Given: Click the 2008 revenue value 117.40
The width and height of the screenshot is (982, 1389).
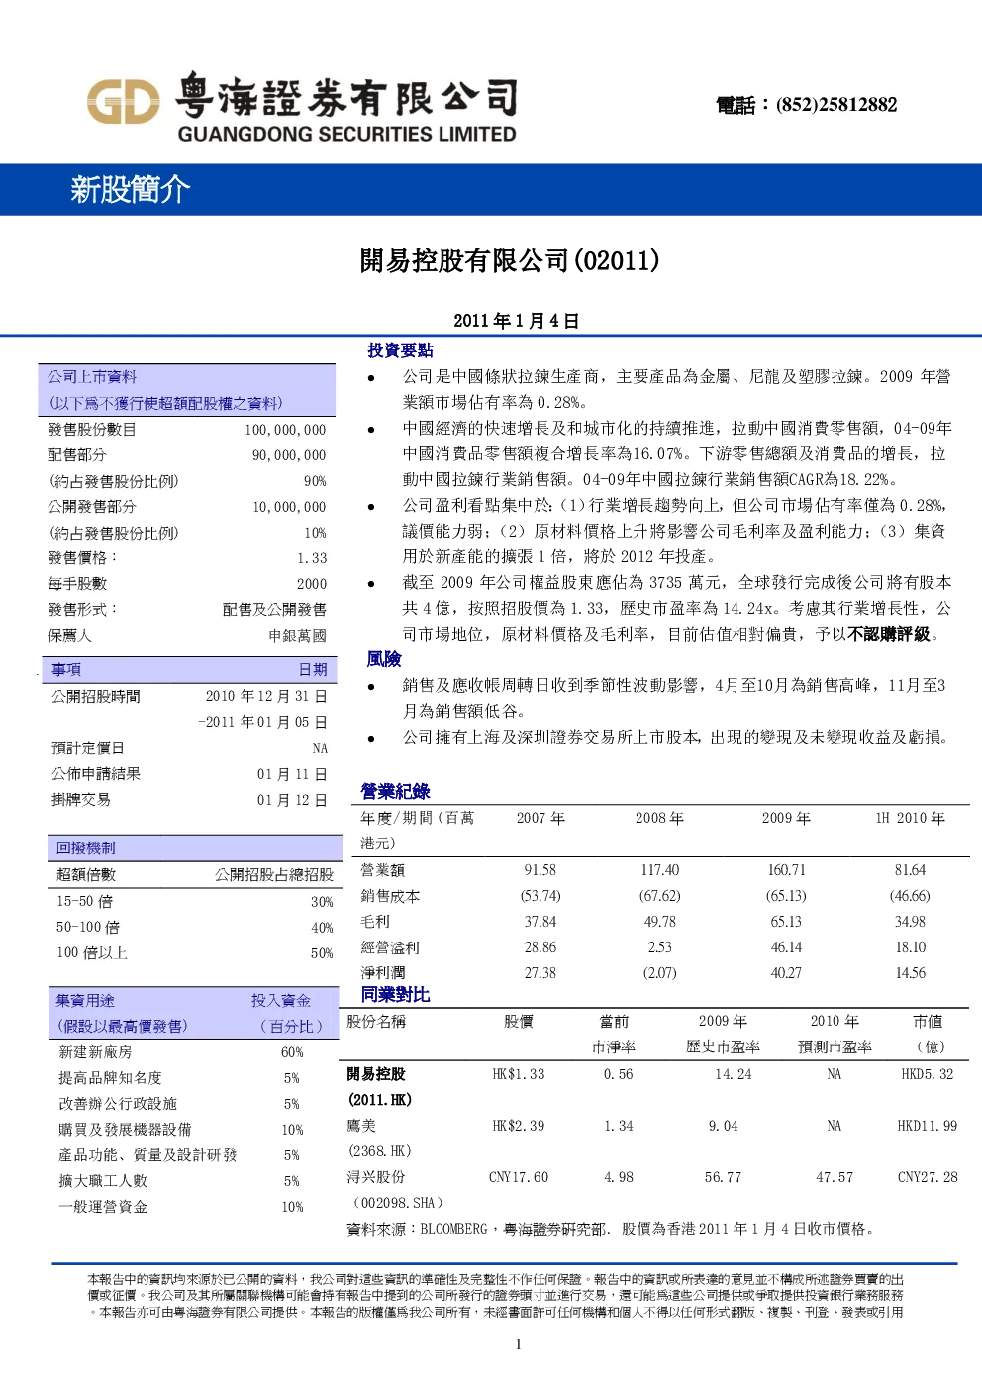Looking at the screenshot, I should [660, 870].
